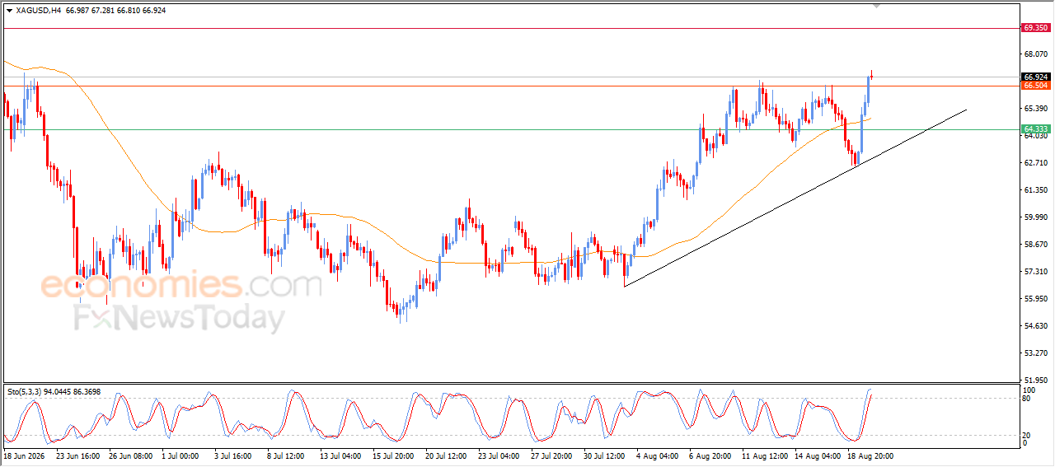The image size is (1055, 467).
Task: Click the green 64.333 price label
Action: (1035, 129)
